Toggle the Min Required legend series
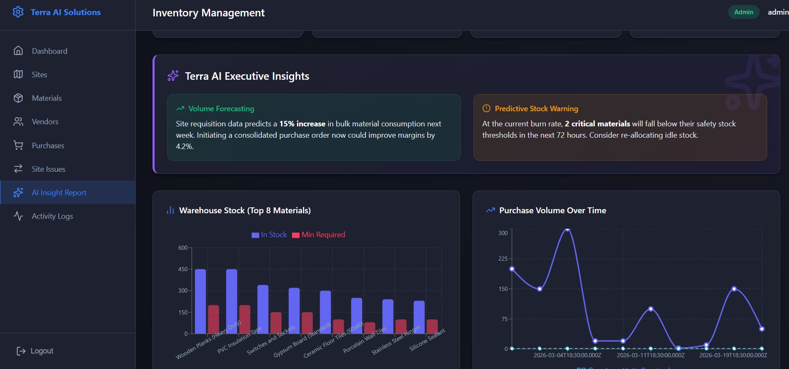This screenshot has width=789, height=369. click(318, 235)
